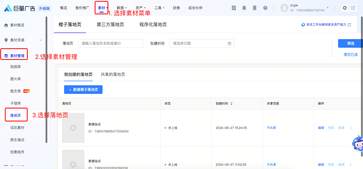Open the help question mark icon
The width and height of the screenshot is (363, 169).
pos(265,8)
